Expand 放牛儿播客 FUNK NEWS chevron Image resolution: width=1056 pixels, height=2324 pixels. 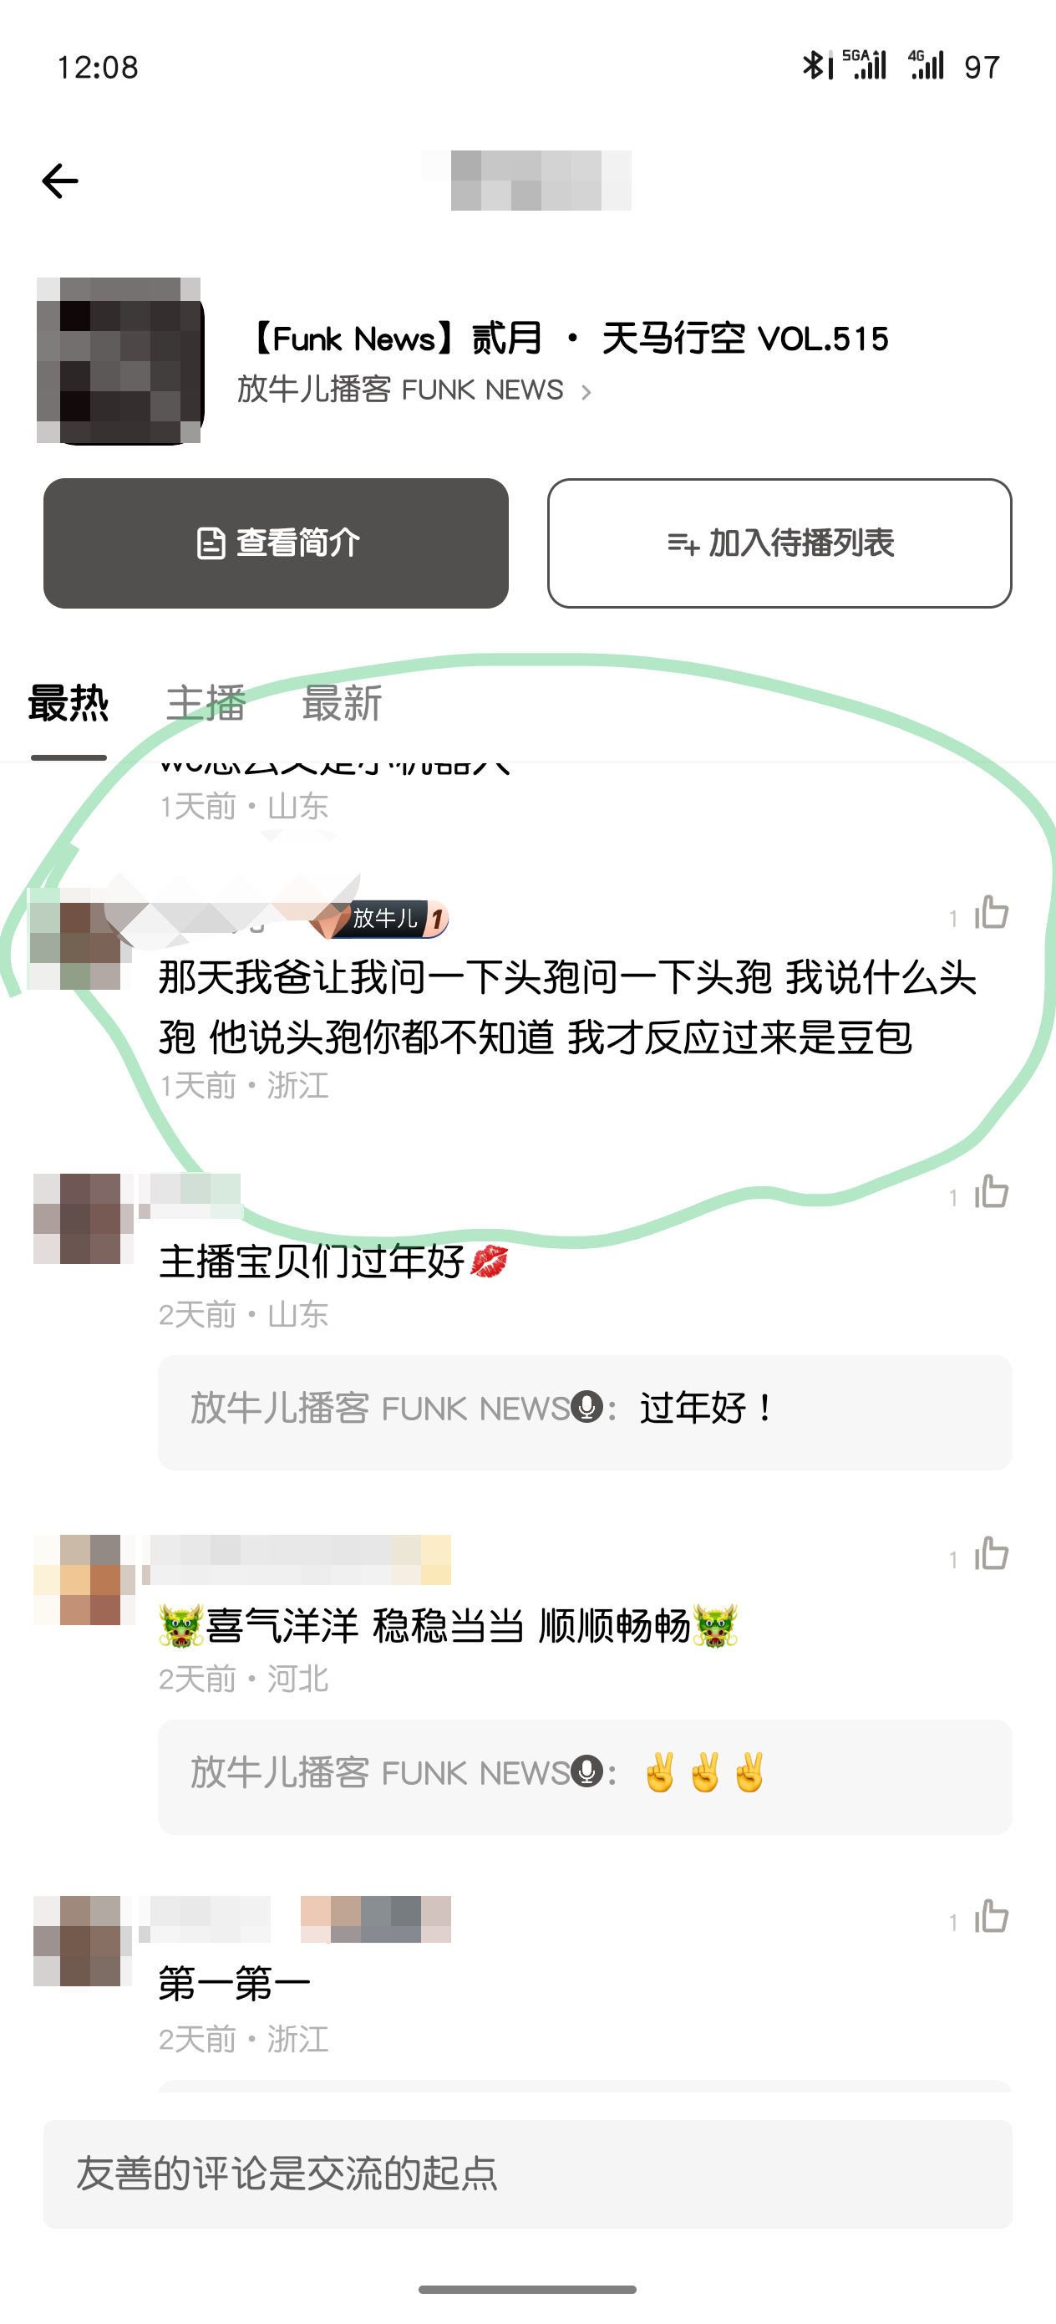tap(586, 391)
